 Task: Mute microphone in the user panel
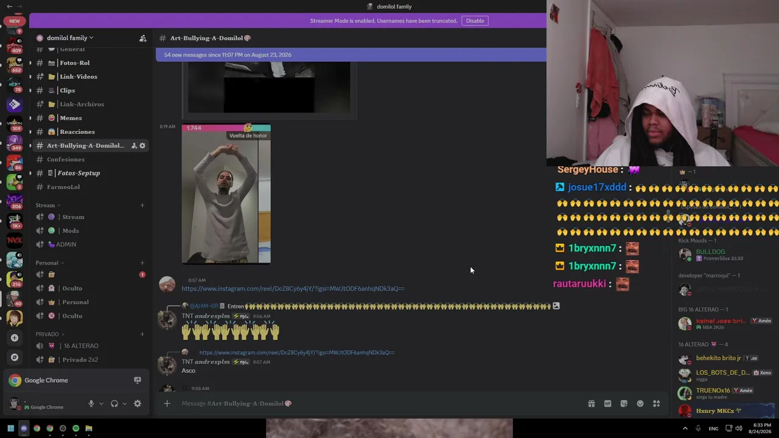click(91, 403)
